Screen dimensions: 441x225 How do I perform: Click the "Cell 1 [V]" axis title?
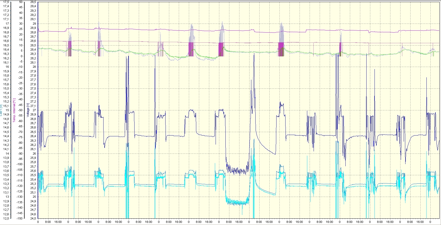pos(1,110)
